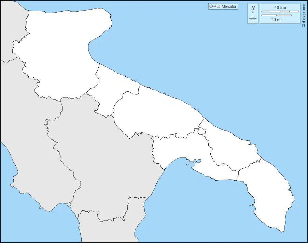
Task: Click the '20 mi' scale text
Action: pos(276,20)
